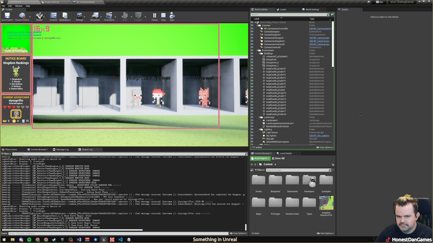This screenshot has width=433, height=243.
Task: Open Unreal Engine from the taskbar
Action: coord(104,240)
